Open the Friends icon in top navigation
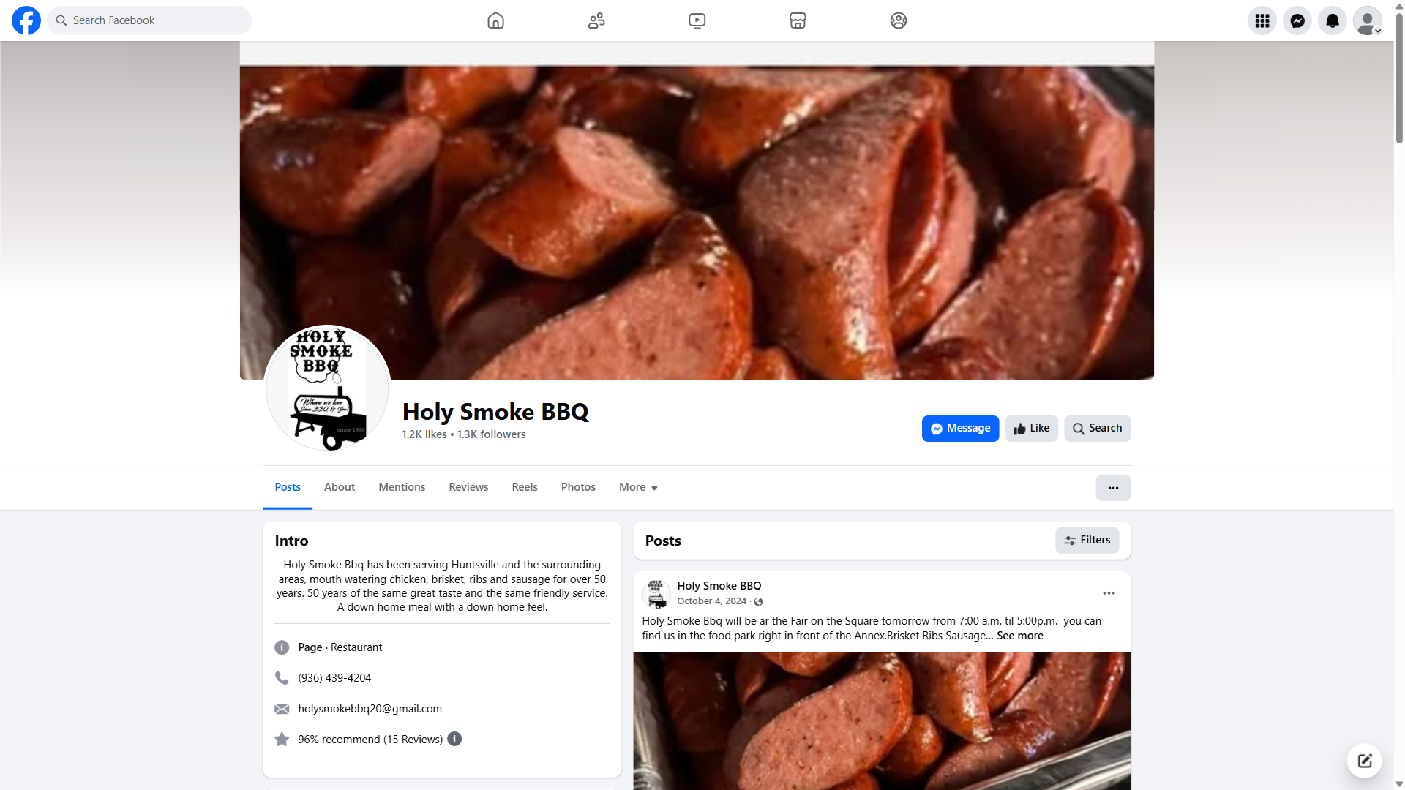This screenshot has width=1405, height=790. tap(596, 20)
